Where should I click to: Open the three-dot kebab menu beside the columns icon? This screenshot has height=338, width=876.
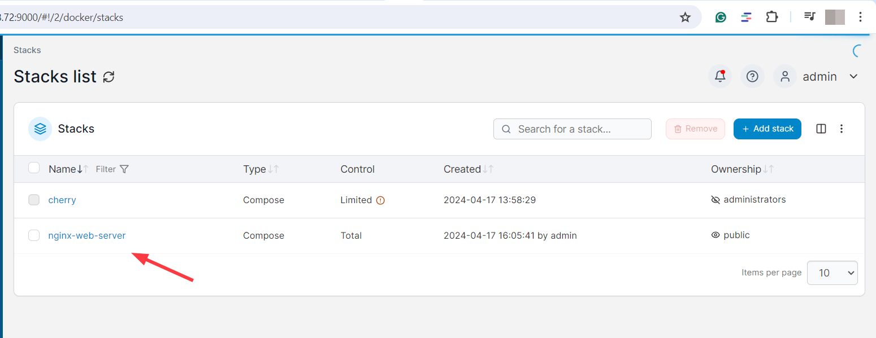point(842,129)
